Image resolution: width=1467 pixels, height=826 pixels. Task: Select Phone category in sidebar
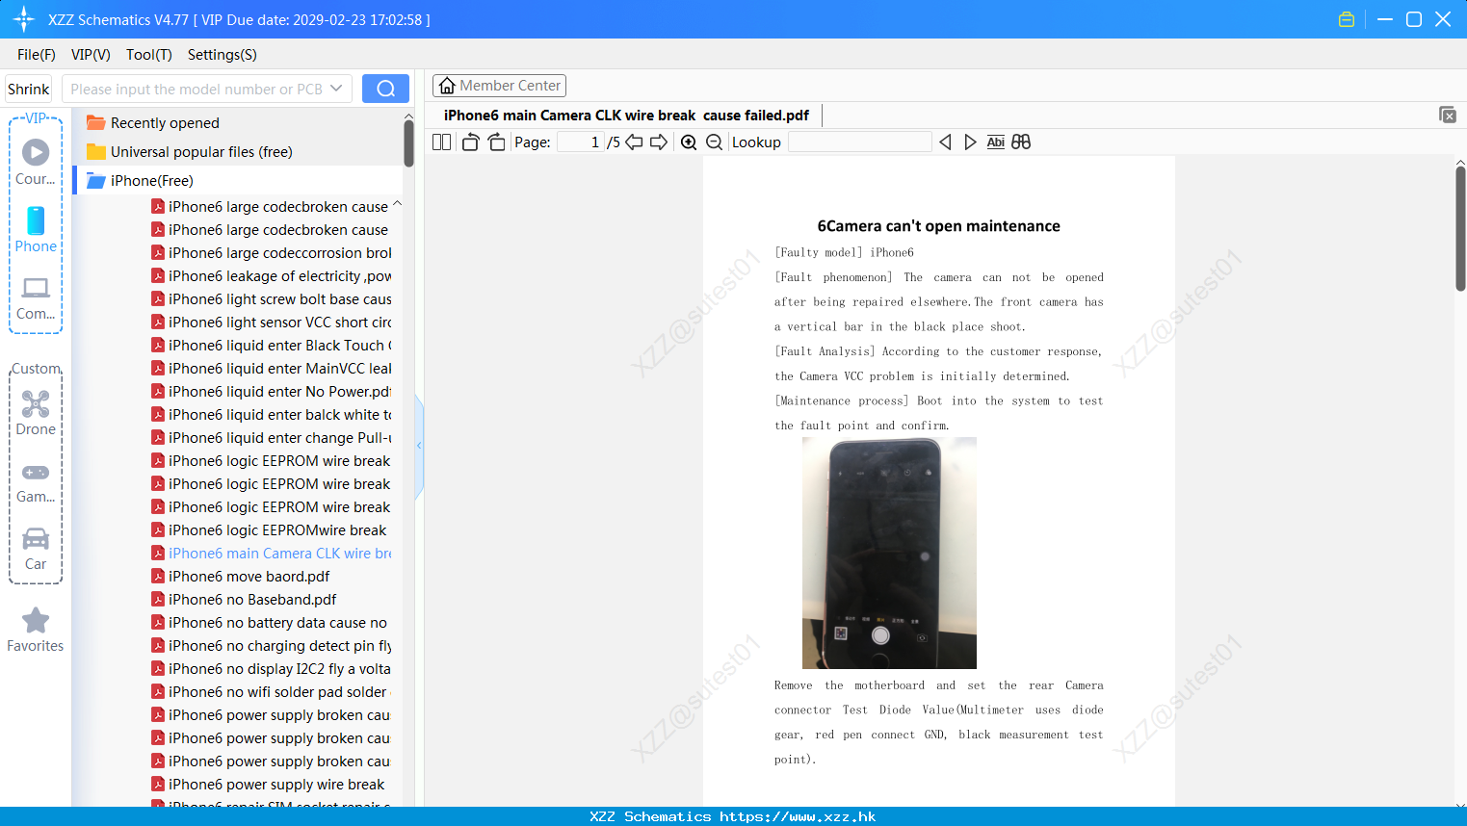point(36,230)
